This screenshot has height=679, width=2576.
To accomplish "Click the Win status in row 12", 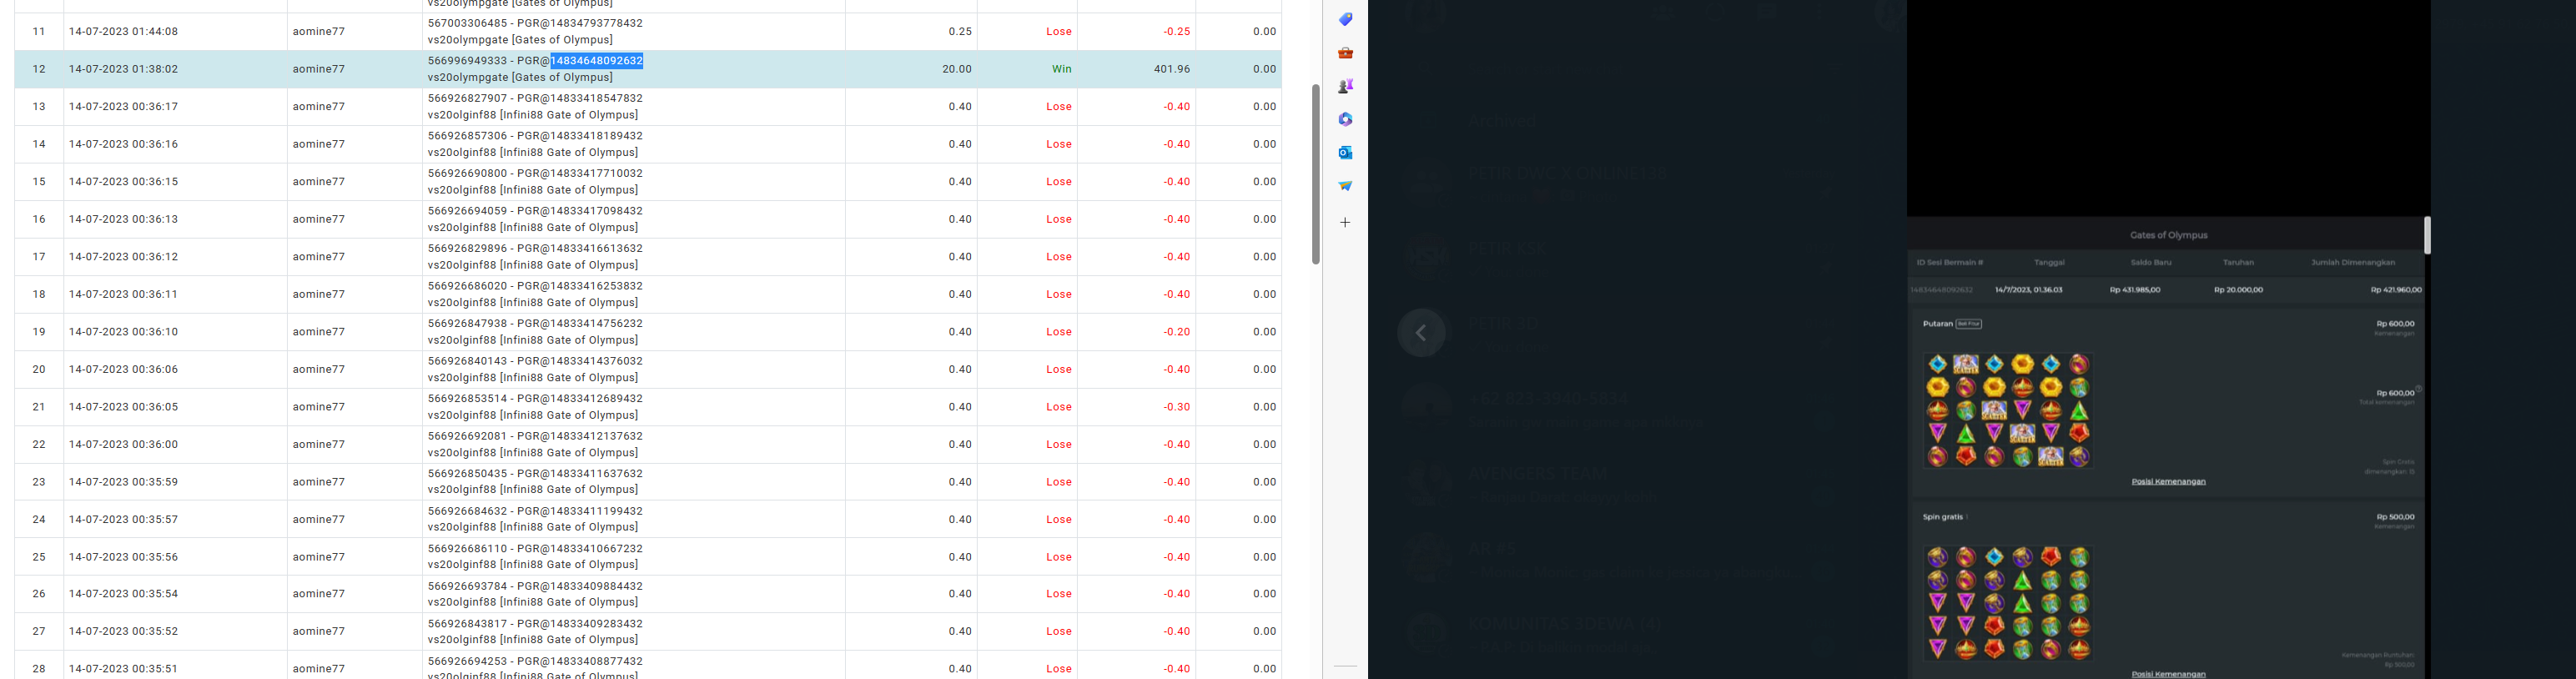I will 1061,69.
